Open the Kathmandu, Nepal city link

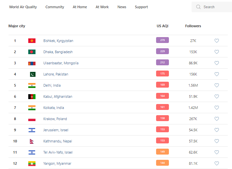58,141
